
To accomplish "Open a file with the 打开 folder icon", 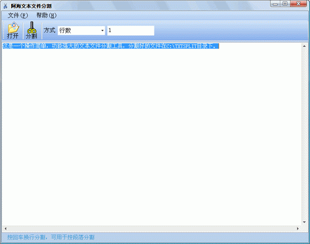I will 13,30.
